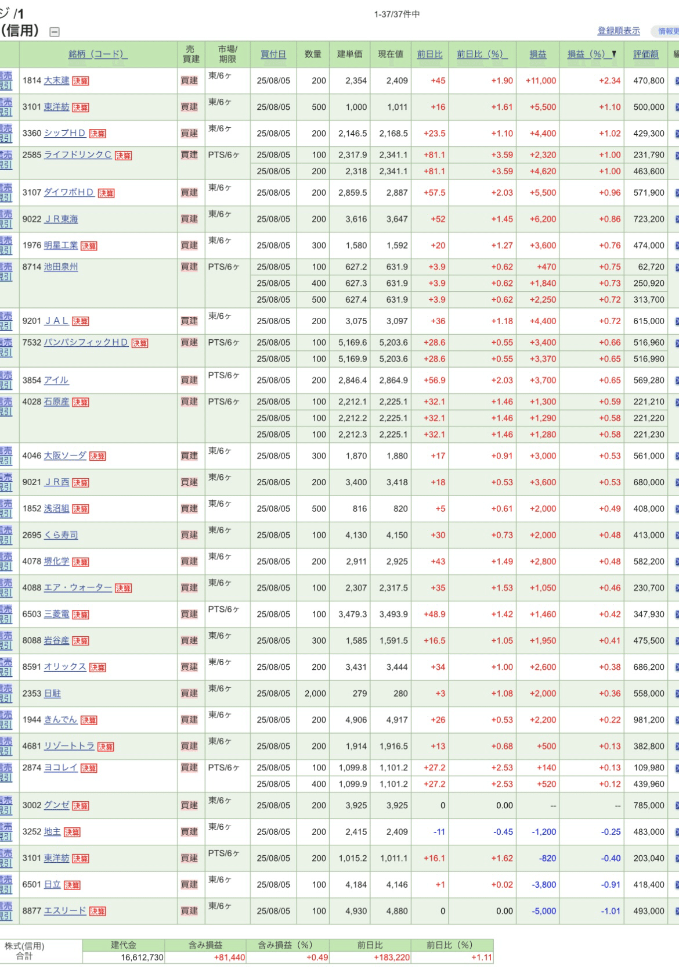The height and width of the screenshot is (972, 679).
Task: Click 決算 badge next to エア・ウォーター
Action: coord(123,589)
